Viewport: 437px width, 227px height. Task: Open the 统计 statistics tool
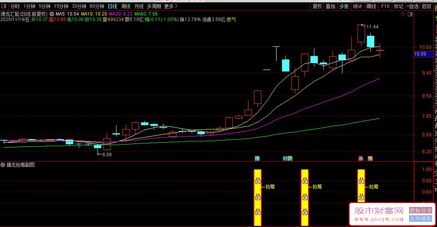(357, 6)
